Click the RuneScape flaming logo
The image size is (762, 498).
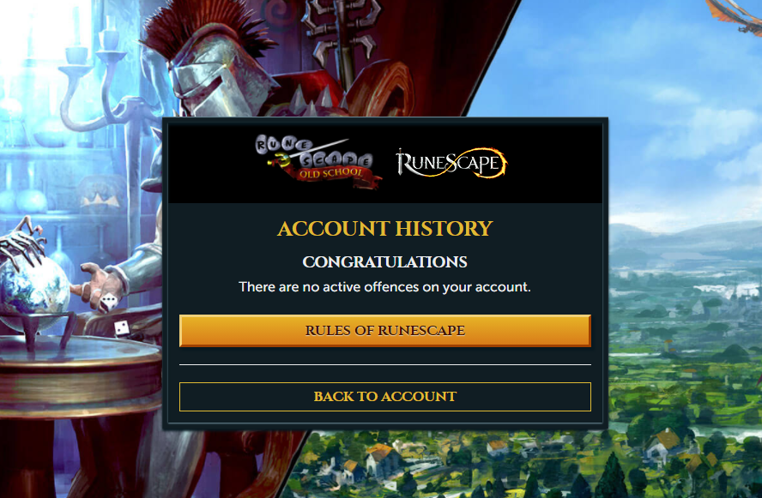451,163
